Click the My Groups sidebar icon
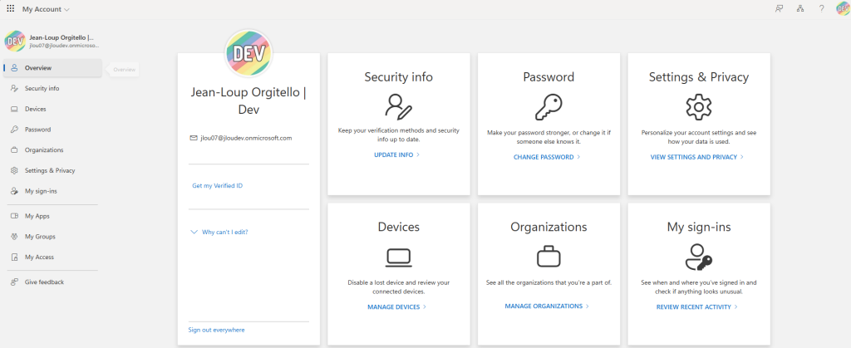 [15, 237]
